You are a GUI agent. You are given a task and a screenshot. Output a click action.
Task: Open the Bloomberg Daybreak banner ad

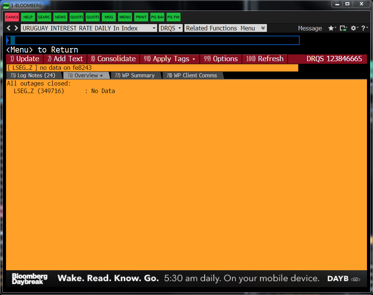tap(186, 278)
